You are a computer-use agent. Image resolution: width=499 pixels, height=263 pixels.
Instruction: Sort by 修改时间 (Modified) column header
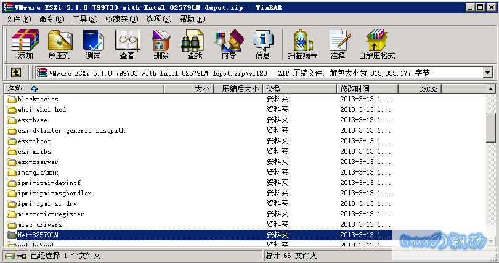355,89
